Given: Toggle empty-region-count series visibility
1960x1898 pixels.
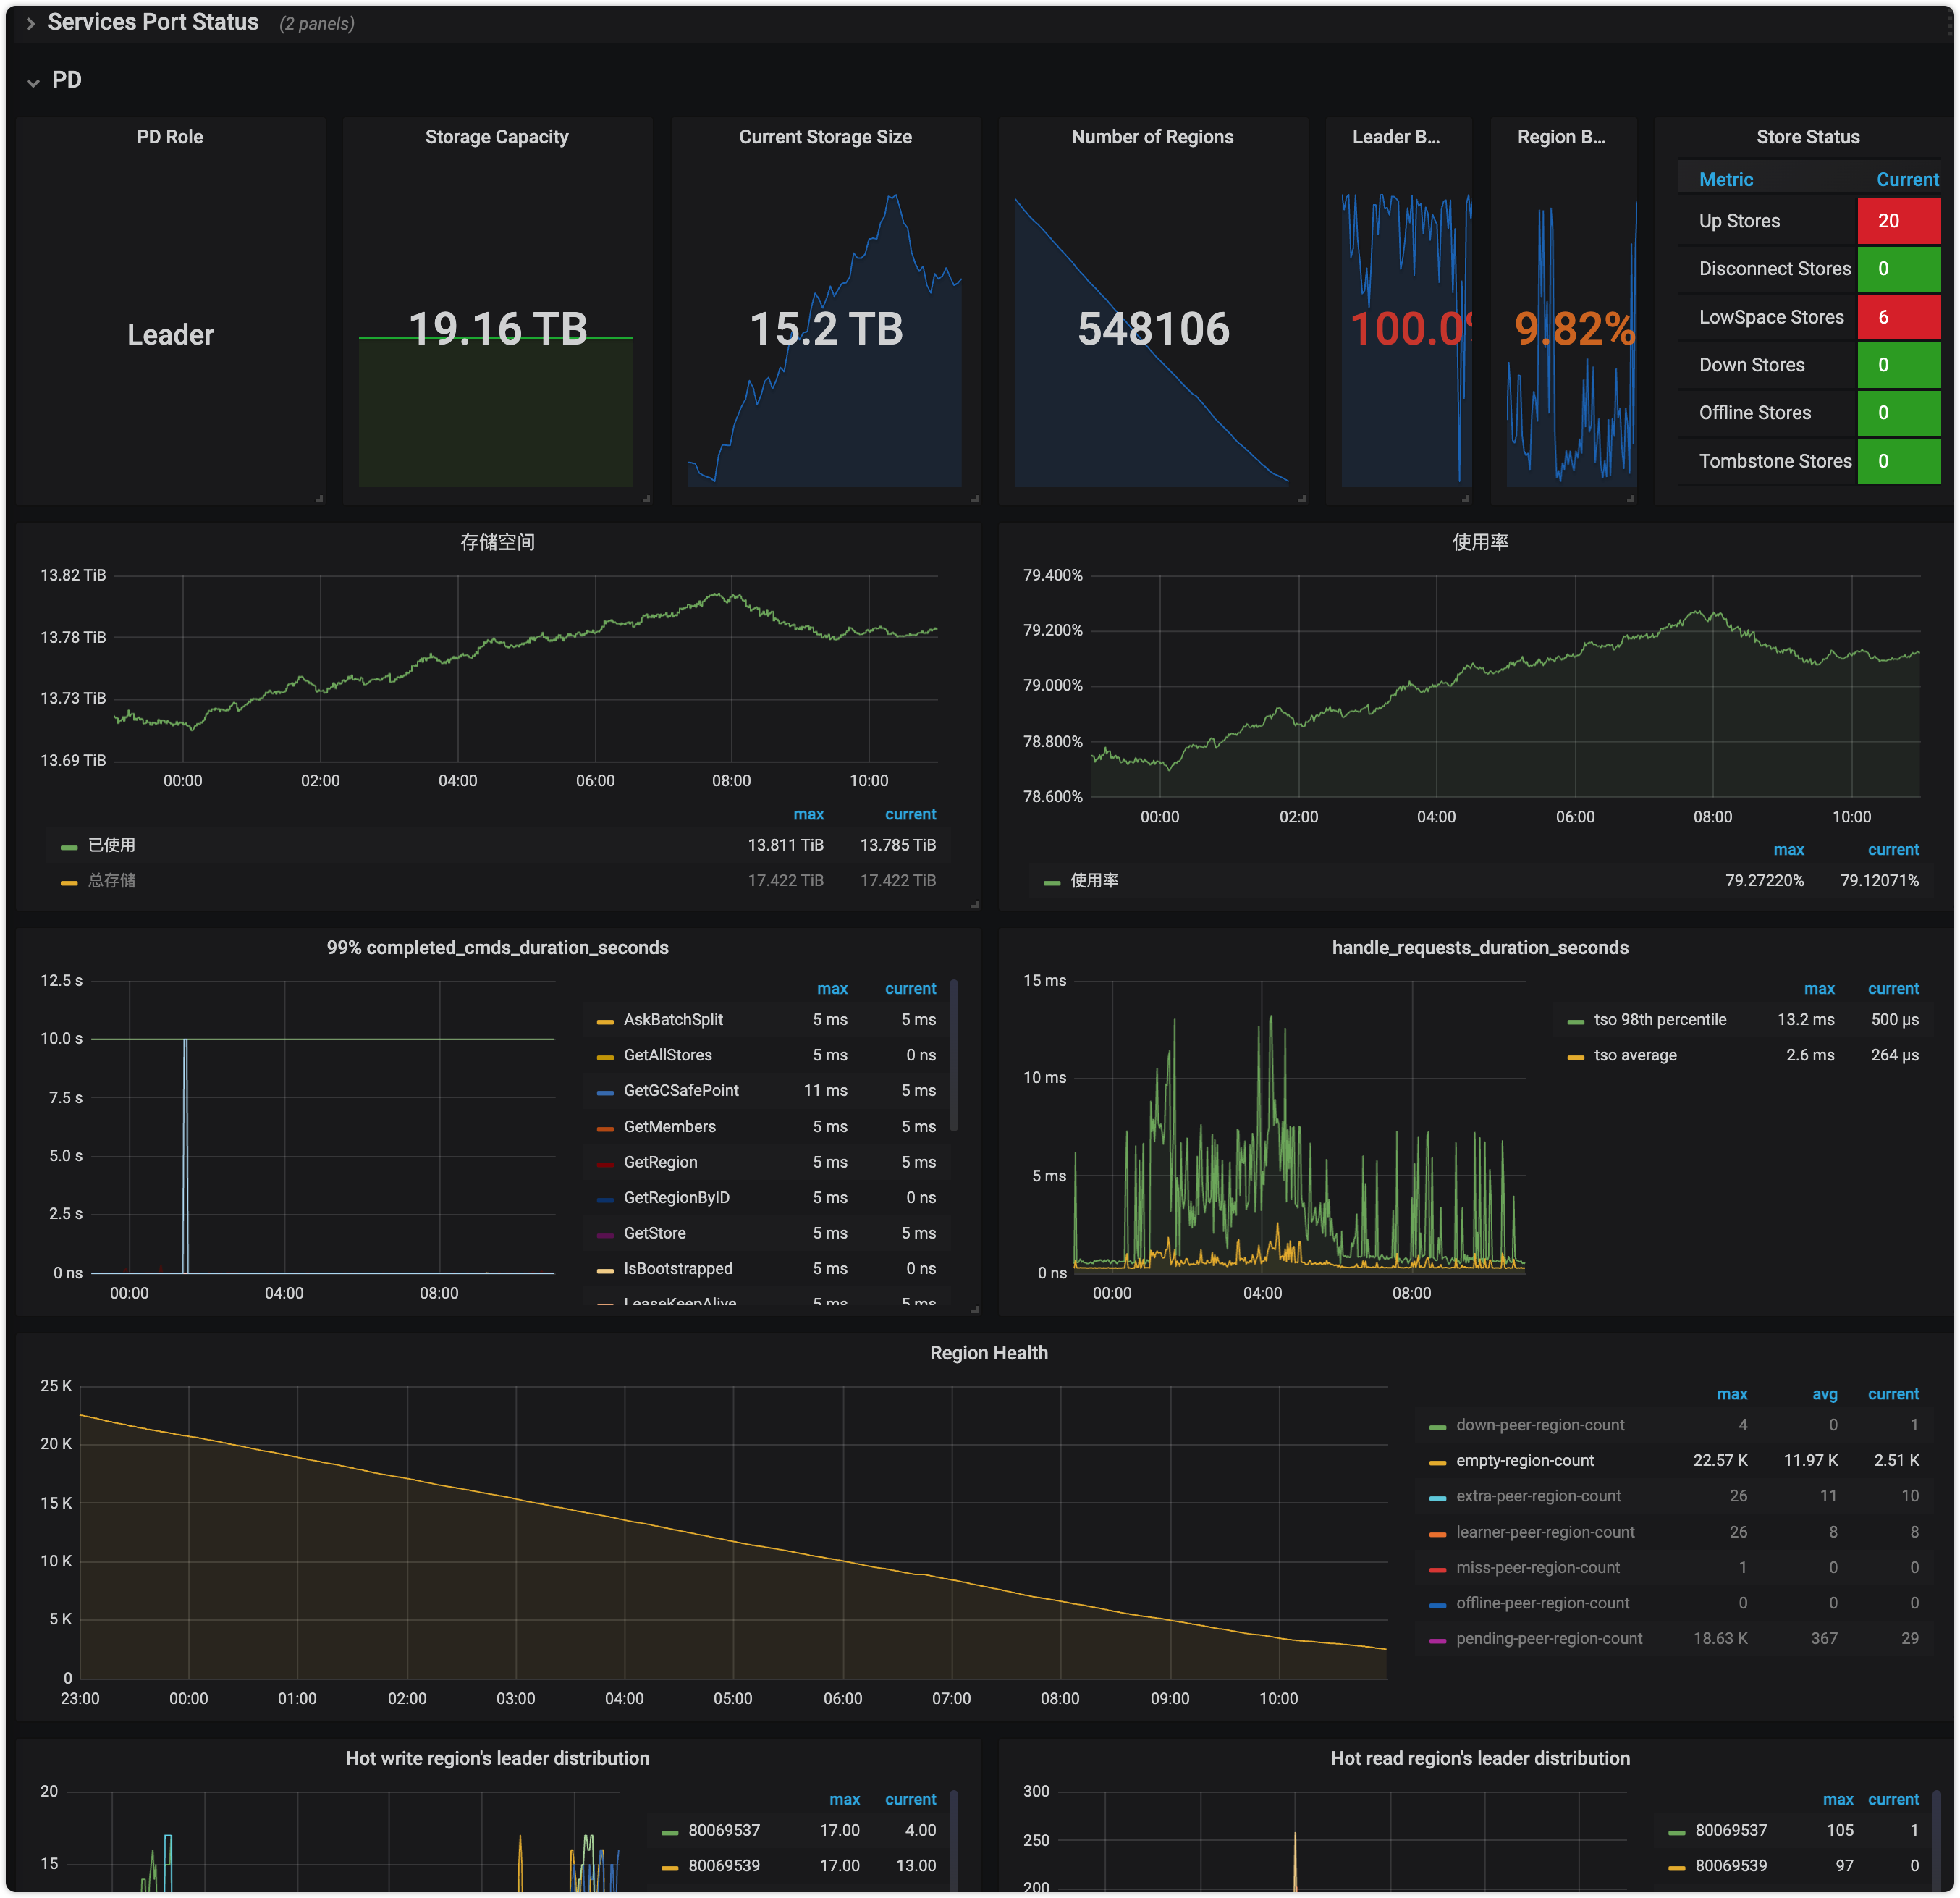Looking at the screenshot, I should tap(1524, 1460).
